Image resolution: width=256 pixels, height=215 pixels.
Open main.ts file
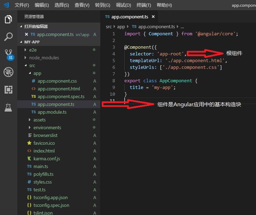click(59, 166)
